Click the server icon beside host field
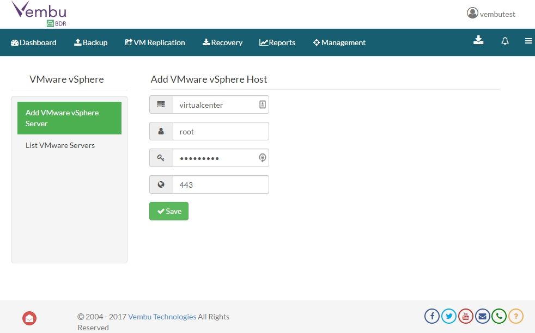This screenshot has width=535, height=333. (x=161, y=104)
